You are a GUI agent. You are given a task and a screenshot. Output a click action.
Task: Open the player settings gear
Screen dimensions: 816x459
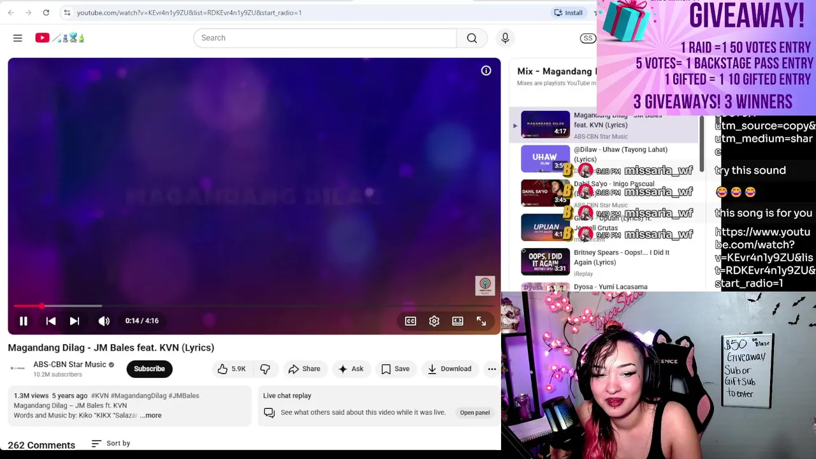434,321
